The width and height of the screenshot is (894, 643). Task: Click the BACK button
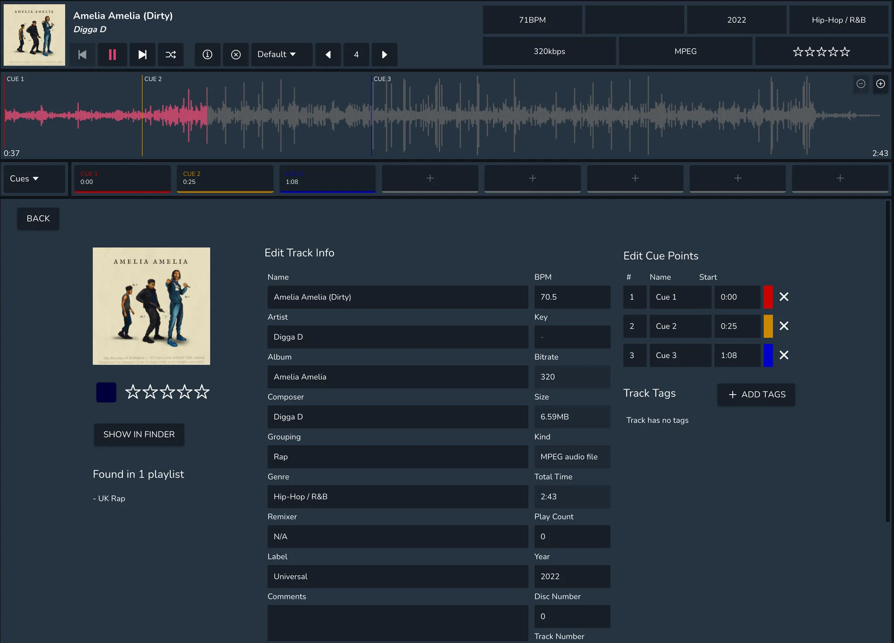click(x=38, y=219)
